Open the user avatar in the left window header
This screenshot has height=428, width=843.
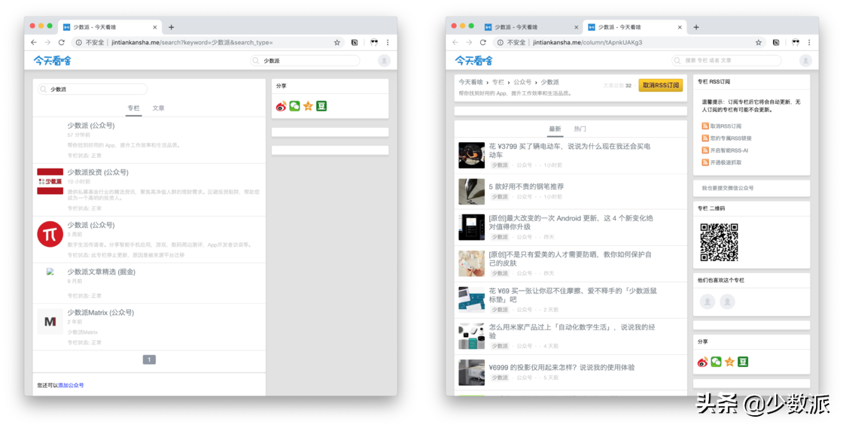click(384, 61)
